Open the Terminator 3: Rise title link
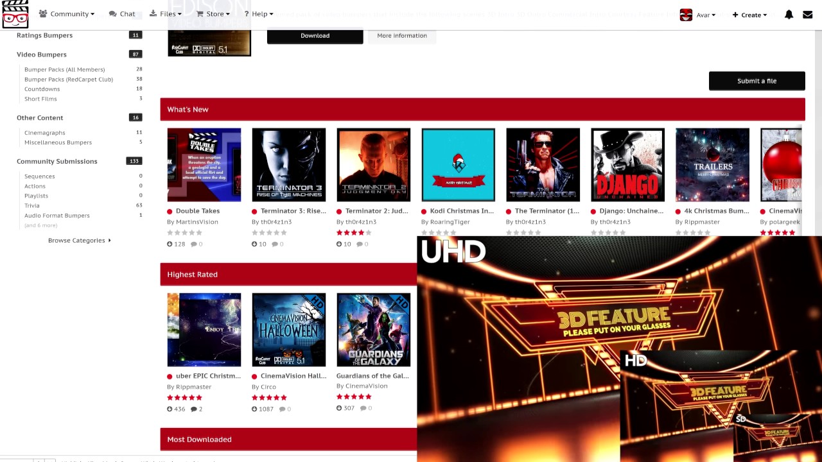This screenshot has height=462, width=822. point(293,211)
